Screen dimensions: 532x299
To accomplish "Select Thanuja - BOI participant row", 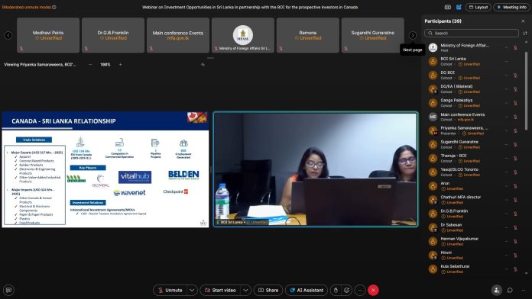I will (x=473, y=158).
